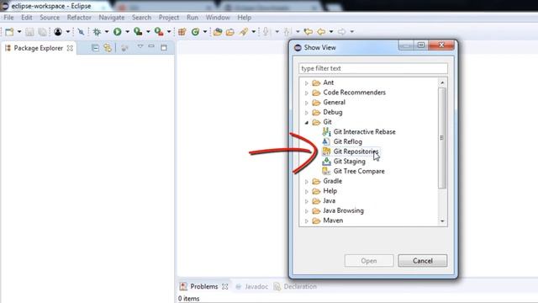Screen dimensions: 538x303
Task: Toggle Link with Editor in Package Explorer
Action: tap(108, 48)
